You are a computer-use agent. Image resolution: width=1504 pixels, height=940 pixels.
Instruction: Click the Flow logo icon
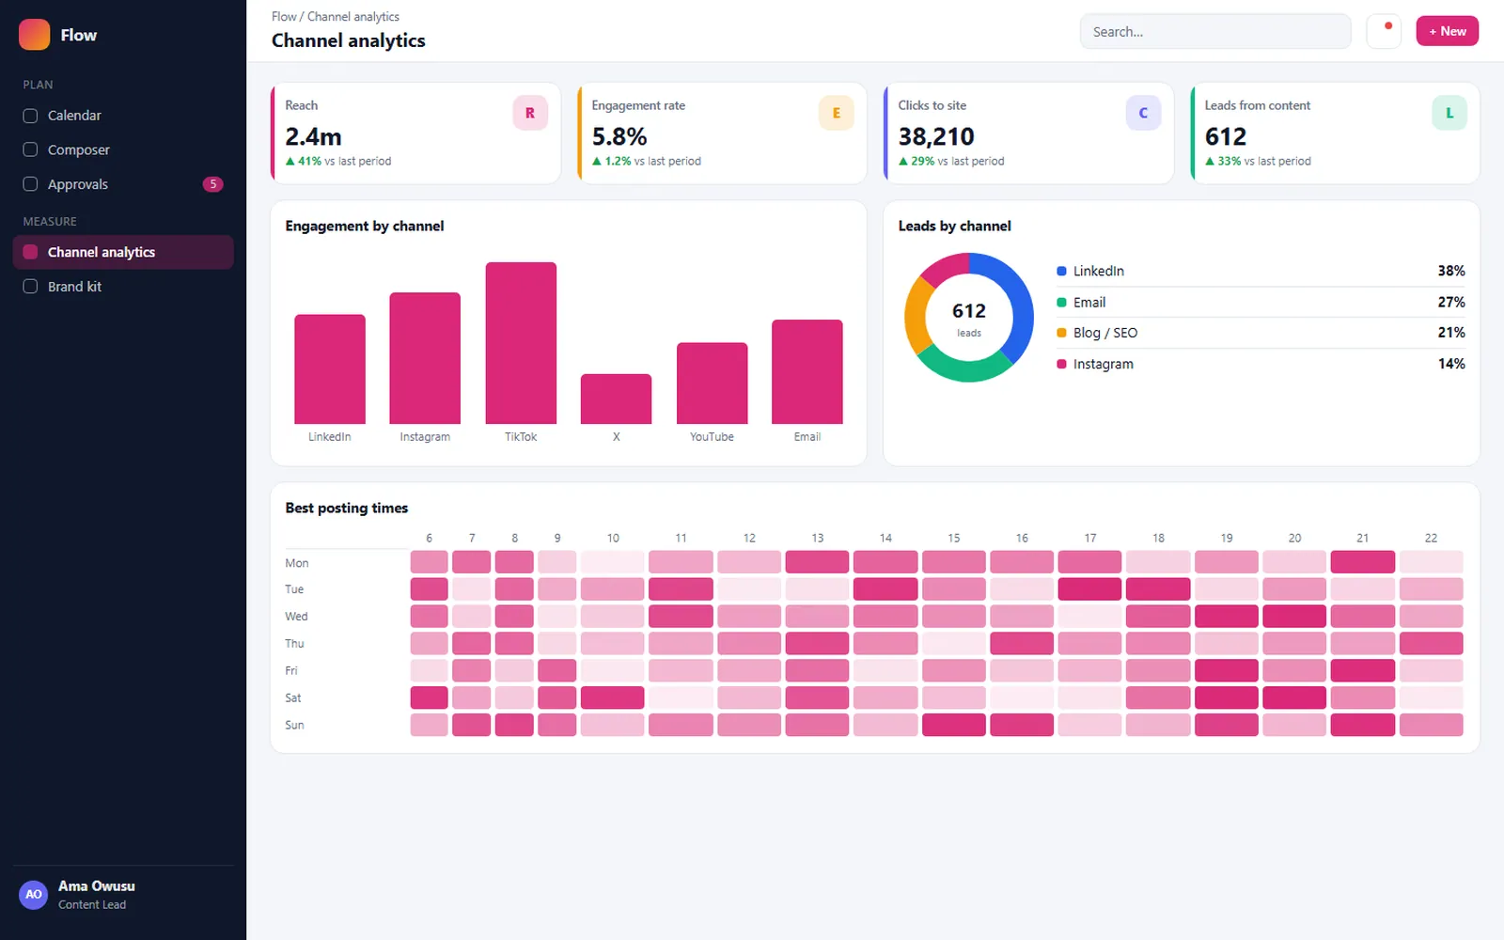[x=35, y=35]
